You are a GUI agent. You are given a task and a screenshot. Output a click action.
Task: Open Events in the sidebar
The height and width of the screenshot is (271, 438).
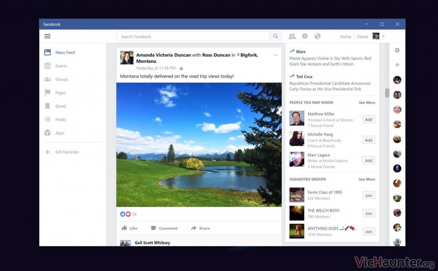pyautogui.click(x=61, y=66)
